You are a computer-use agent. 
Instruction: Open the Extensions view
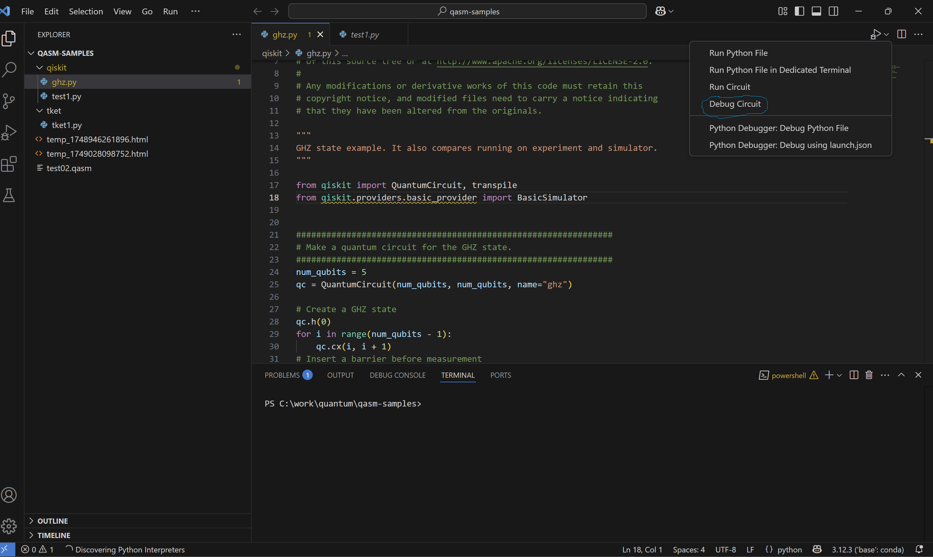(x=9, y=164)
